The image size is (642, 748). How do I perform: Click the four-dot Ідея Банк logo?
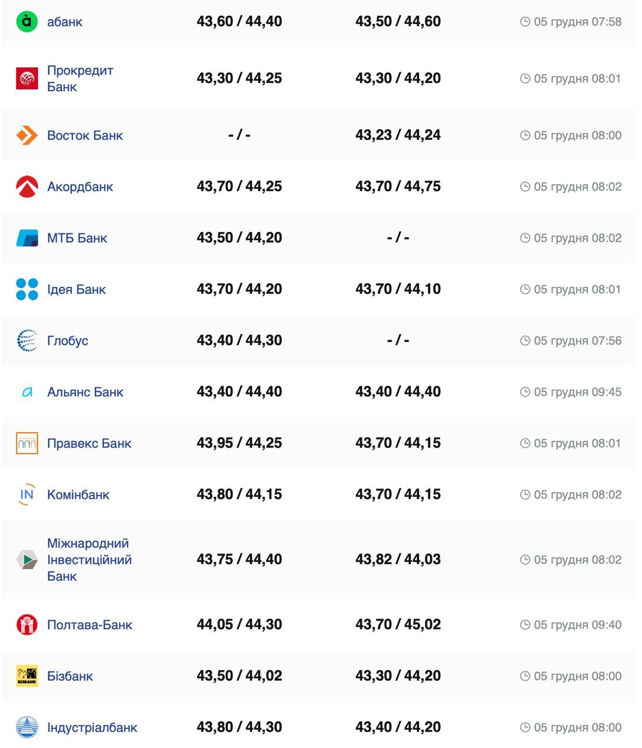coord(27,289)
